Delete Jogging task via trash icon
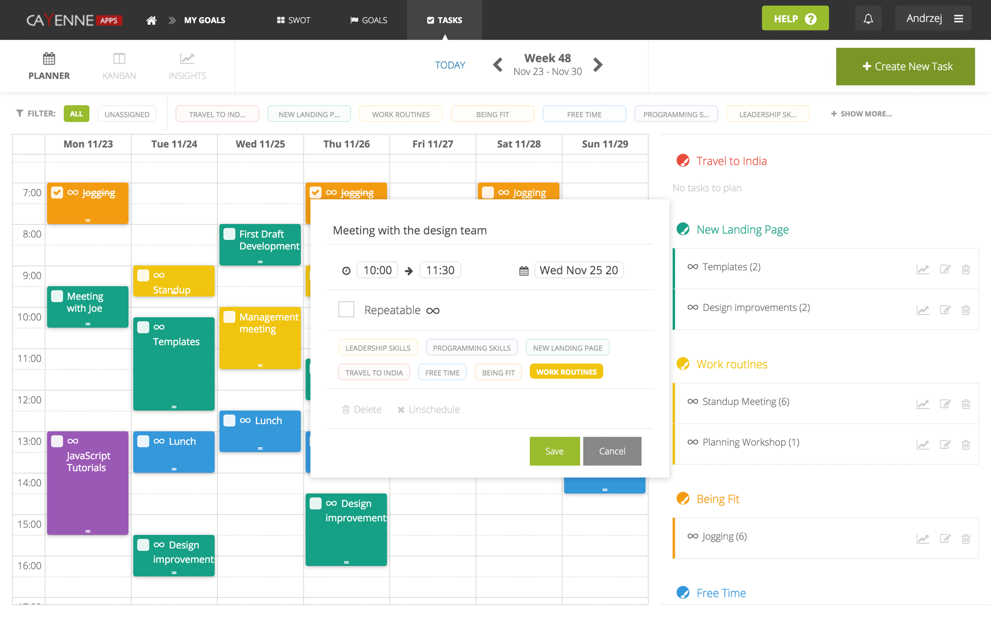This screenshot has height=619, width=991. 966,539
